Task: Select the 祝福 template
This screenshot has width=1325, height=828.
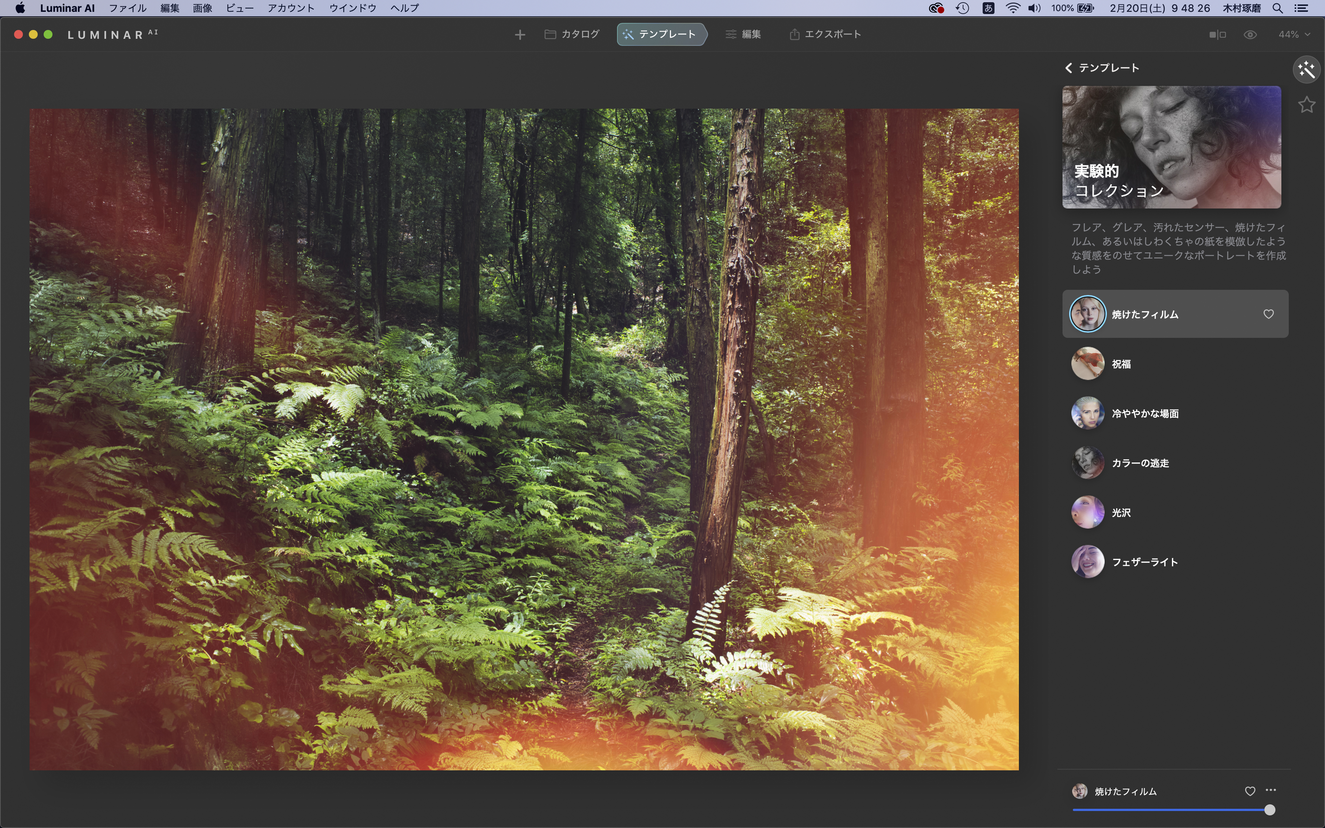Action: pos(1121,364)
